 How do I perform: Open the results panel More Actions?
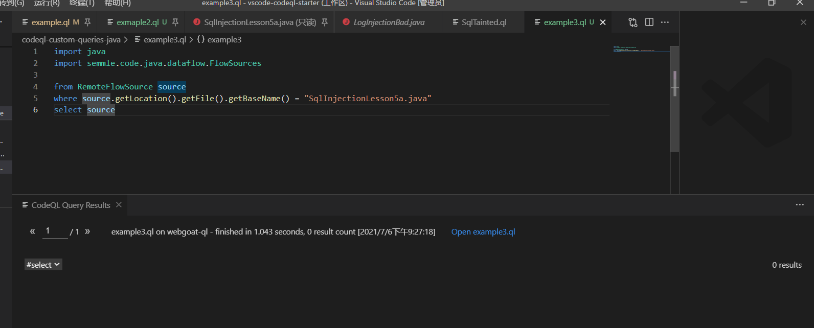click(x=800, y=205)
